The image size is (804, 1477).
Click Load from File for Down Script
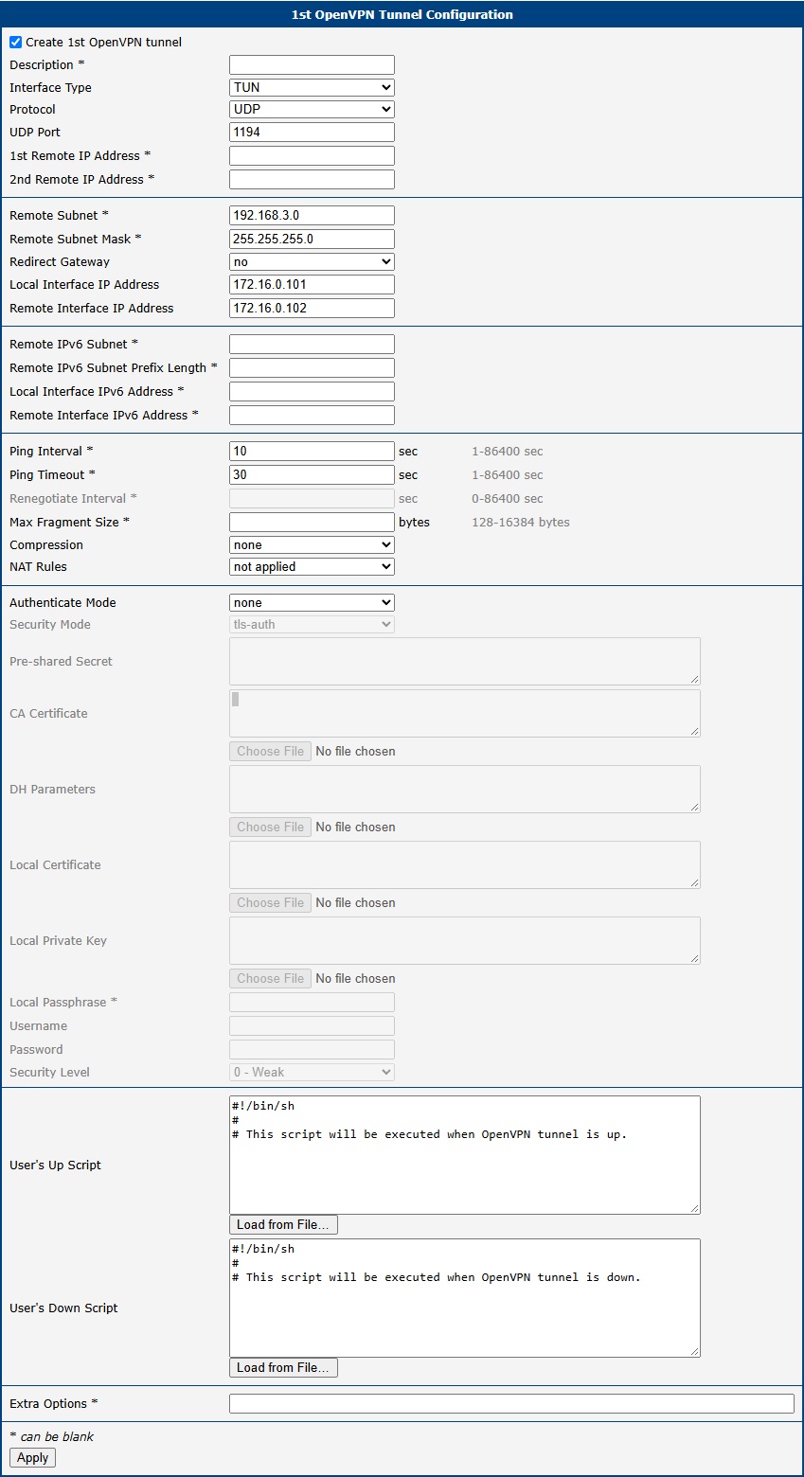point(283,1367)
